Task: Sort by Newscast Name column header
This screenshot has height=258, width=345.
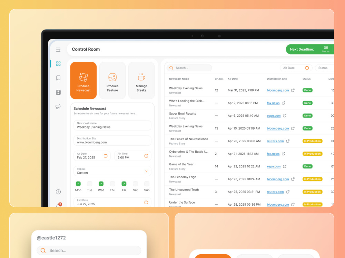Action: pos(179,79)
